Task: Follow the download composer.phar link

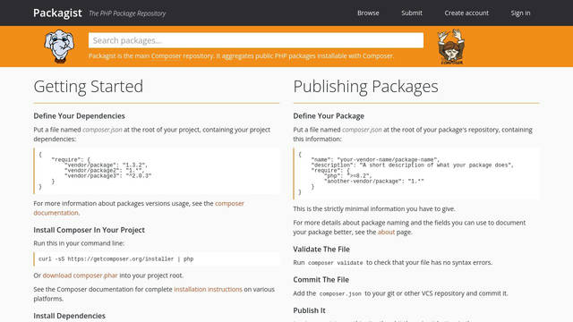Action: coord(80,275)
